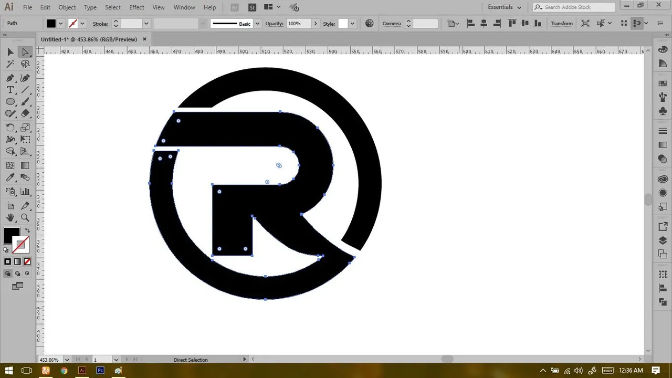Open the Creative Cloud Libraries panel icon

(663, 179)
